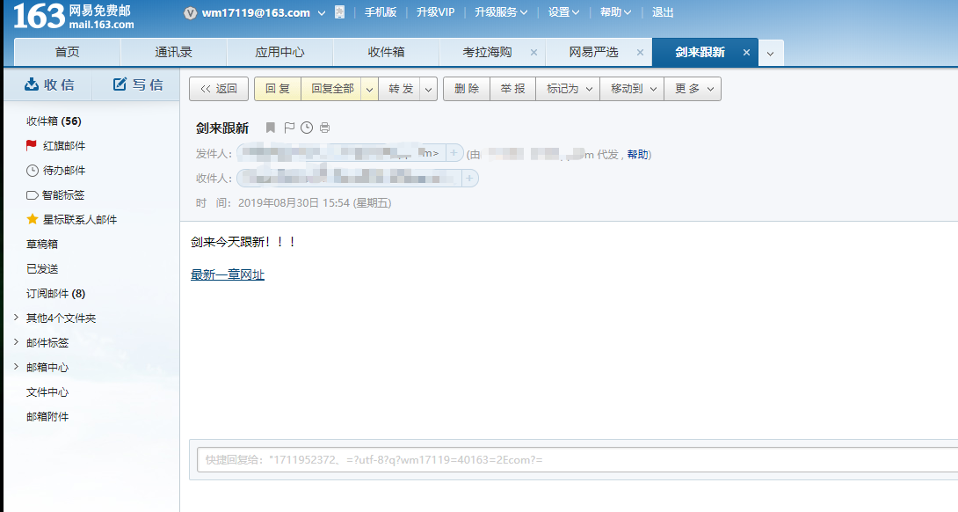The height and width of the screenshot is (512, 958).
Task: Open the 移动到 dropdown
Action: coord(632,89)
